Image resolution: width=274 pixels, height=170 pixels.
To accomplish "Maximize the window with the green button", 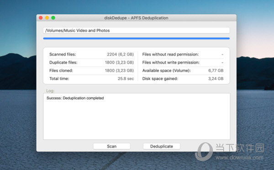I will click(53, 18).
